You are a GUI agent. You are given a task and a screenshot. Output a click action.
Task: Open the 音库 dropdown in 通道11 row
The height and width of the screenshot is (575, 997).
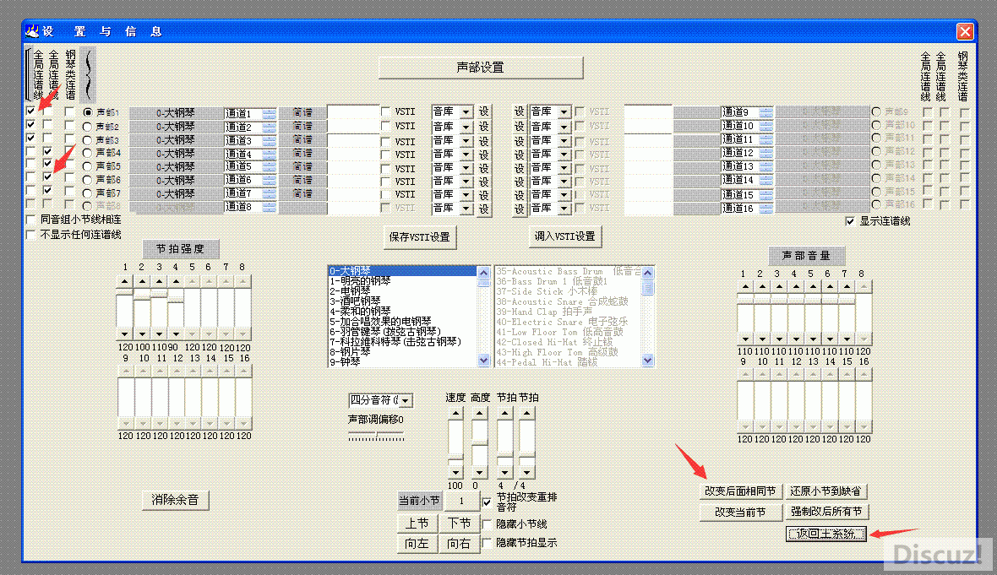point(564,141)
